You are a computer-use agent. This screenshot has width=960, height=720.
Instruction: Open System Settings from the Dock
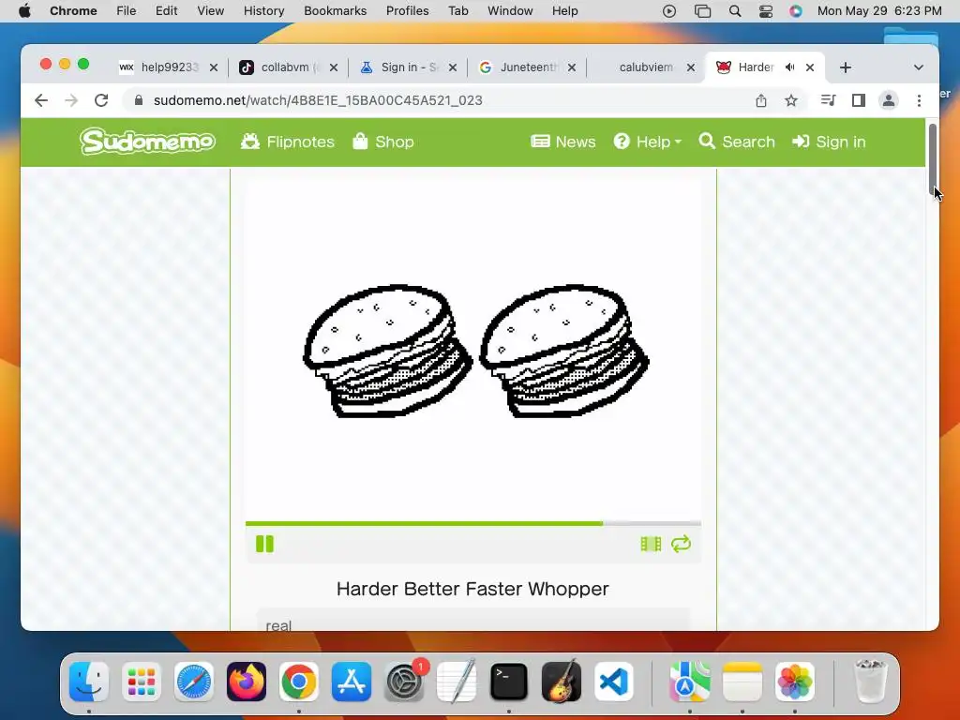point(404,682)
